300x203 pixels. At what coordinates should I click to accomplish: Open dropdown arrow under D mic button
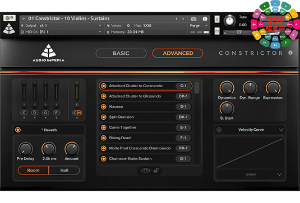35,119
